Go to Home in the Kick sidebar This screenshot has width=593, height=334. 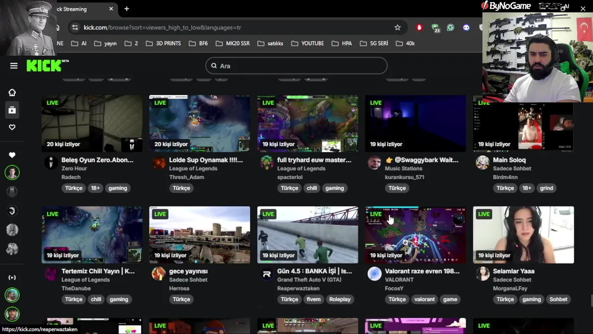point(12,93)
